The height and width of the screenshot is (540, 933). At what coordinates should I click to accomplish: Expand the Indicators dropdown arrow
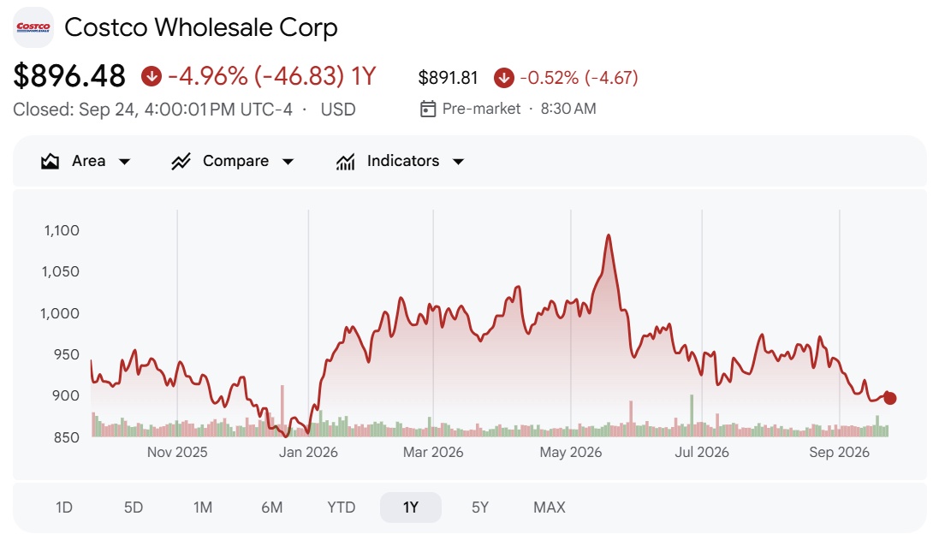click(x=458, y=162)
